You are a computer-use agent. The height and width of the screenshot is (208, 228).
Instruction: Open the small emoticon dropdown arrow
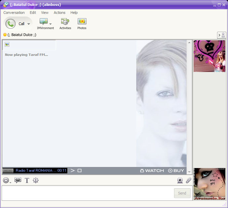pyautogui.click(x=11, y=183)
